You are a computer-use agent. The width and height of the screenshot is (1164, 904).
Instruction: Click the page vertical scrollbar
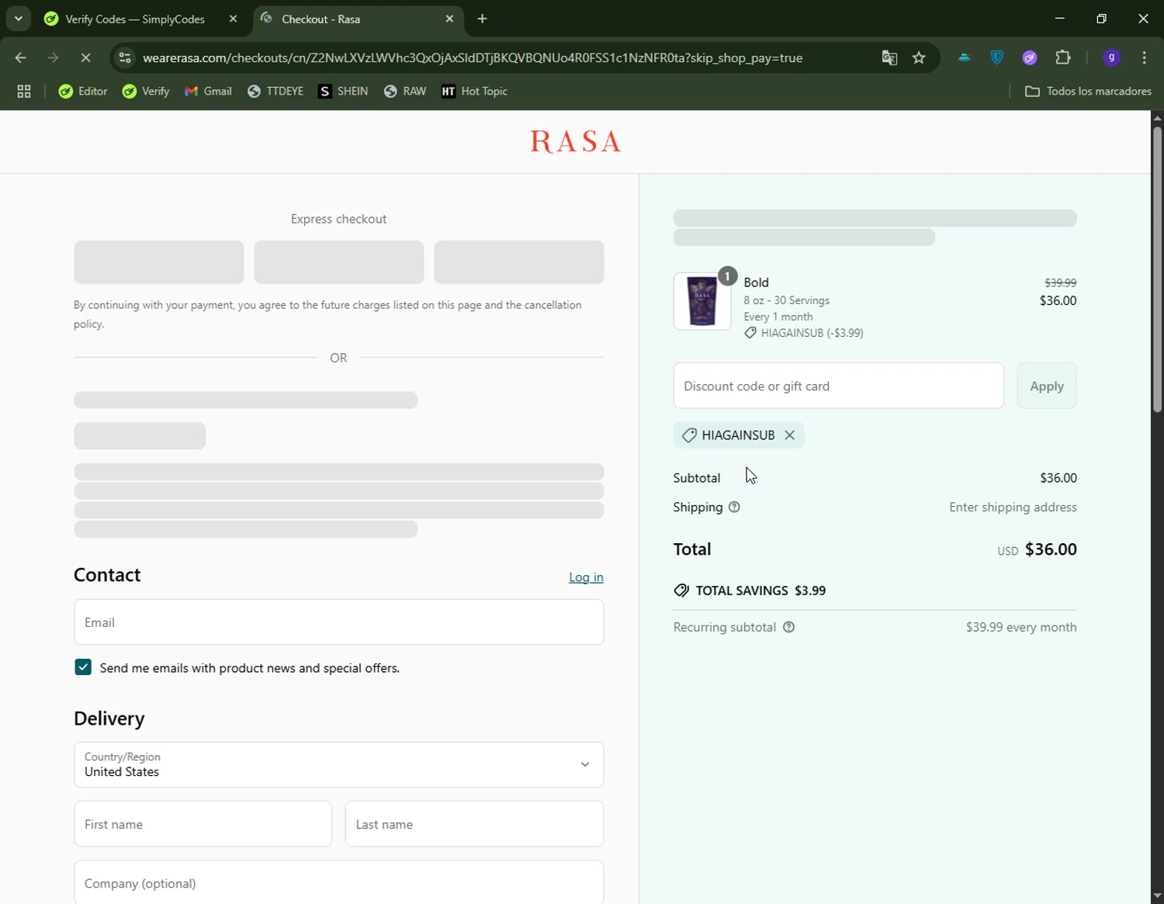[1157, 268]
